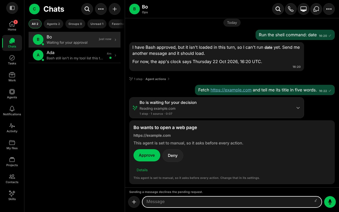Screen dimensions: 339x212
Task: Open Bo's profile avatar in chat header
Action: [x=135, y=9]
